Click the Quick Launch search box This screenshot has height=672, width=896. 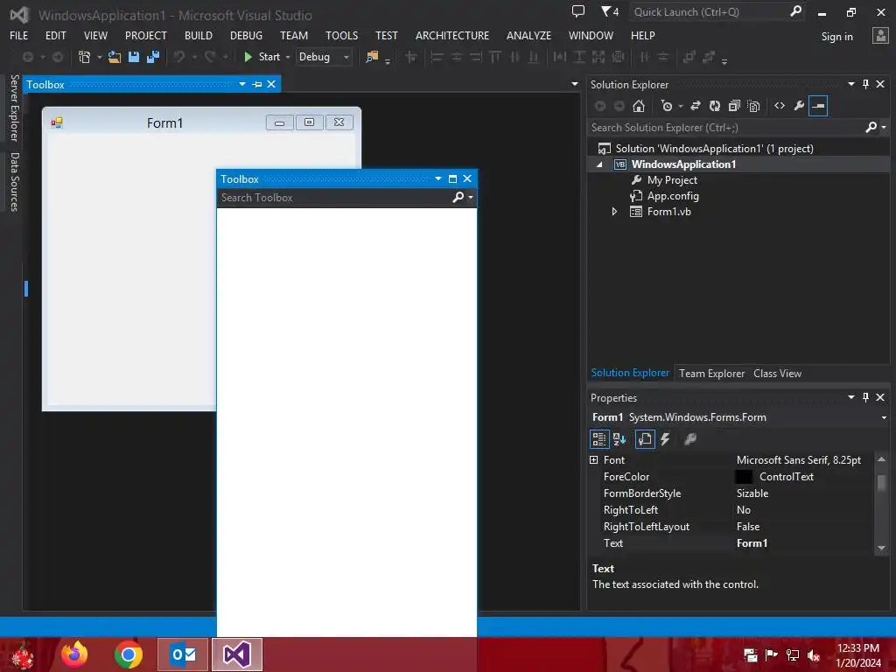click(709, 12)
